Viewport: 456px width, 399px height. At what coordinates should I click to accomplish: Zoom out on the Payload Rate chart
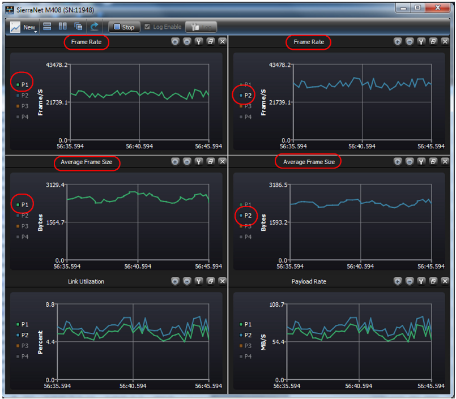(x=410, y=281)
